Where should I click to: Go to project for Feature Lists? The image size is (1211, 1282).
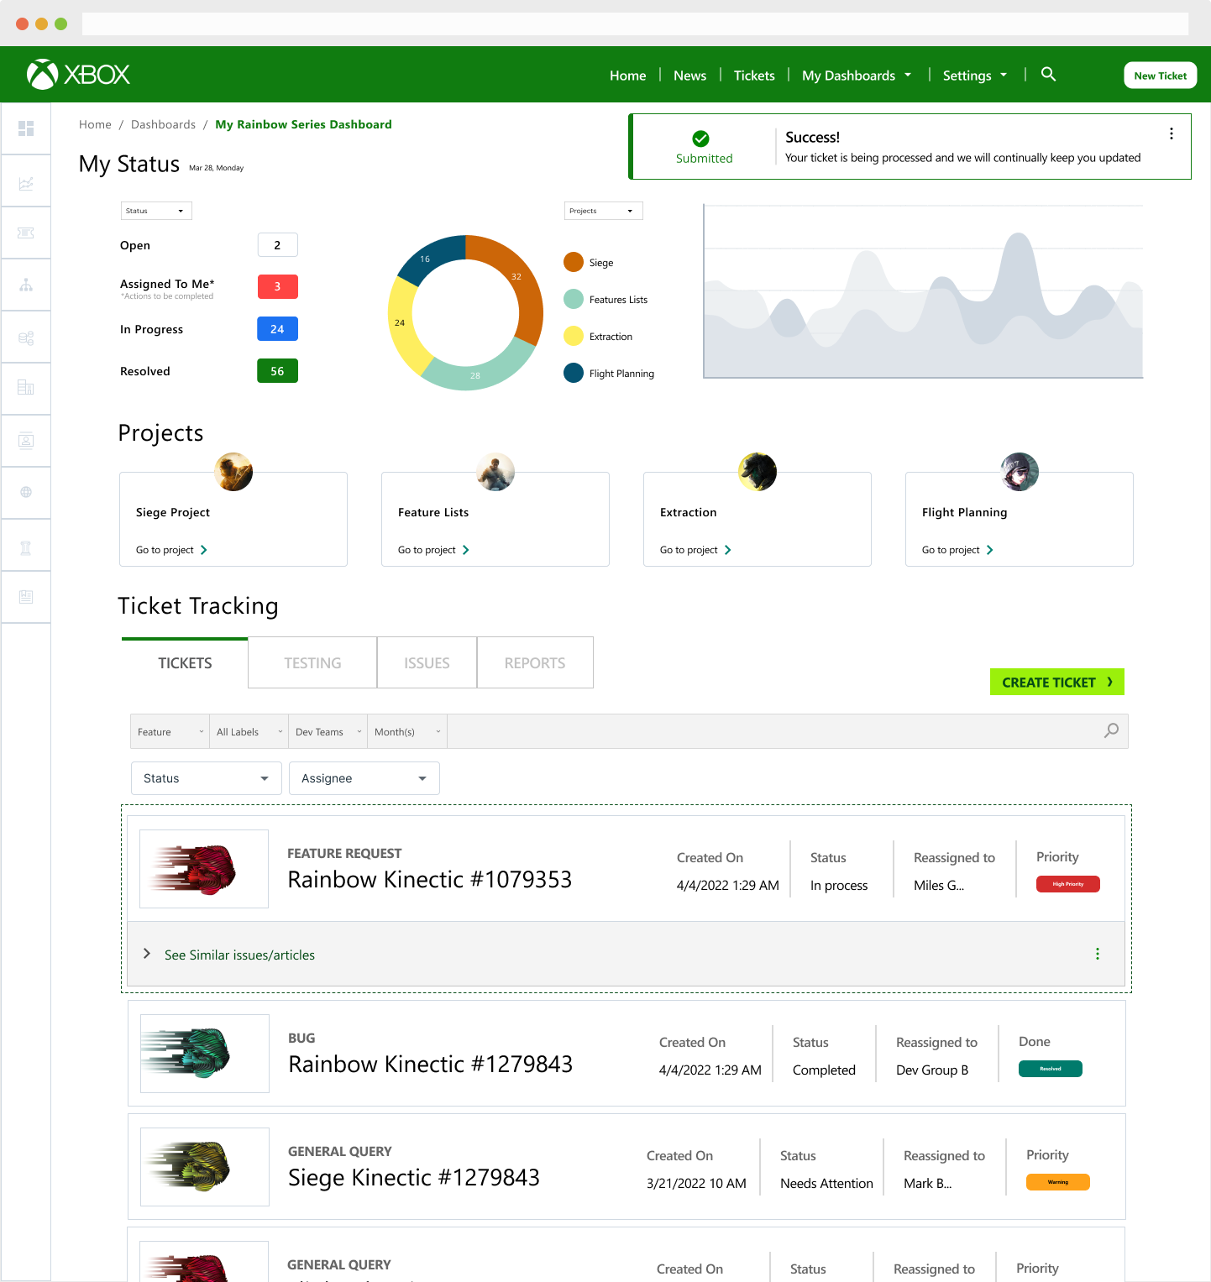433,550
